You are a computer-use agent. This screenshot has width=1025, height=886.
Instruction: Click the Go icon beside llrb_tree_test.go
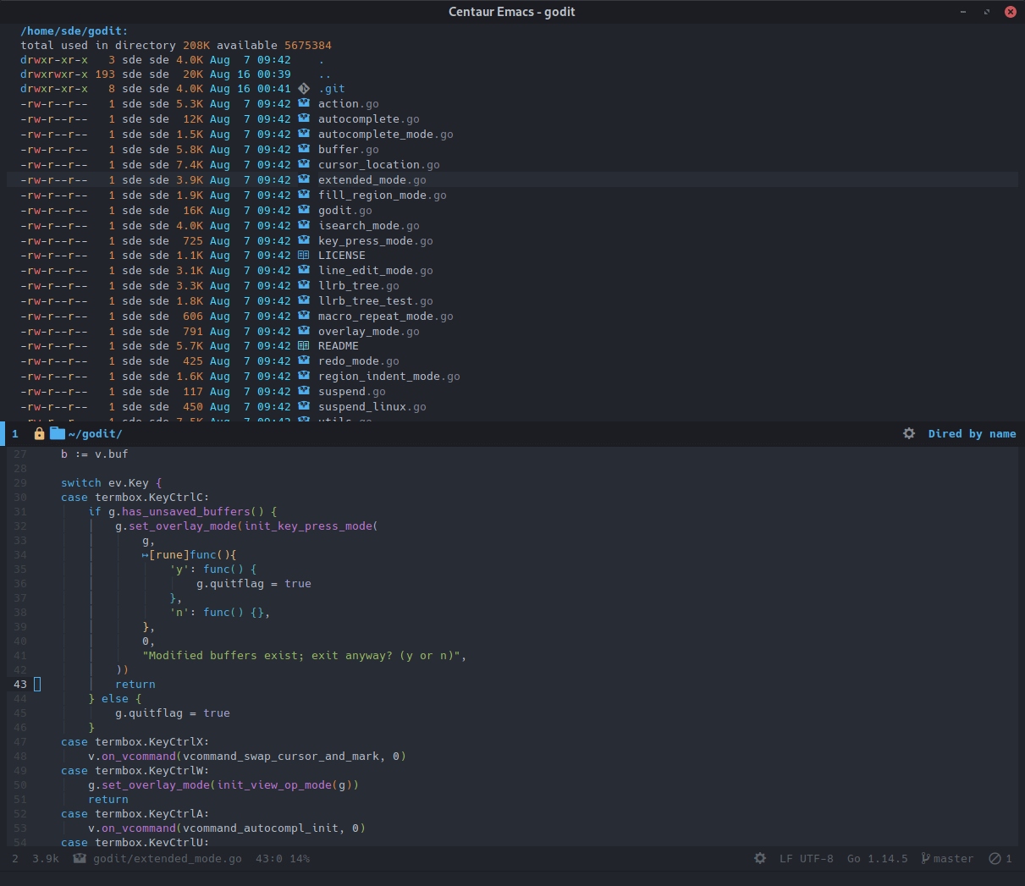point(304,300)
